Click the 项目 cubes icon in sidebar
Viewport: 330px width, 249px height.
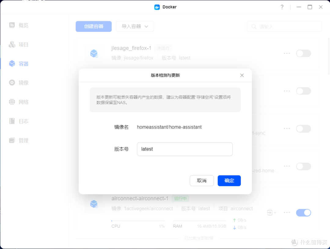tap(12, 44)
